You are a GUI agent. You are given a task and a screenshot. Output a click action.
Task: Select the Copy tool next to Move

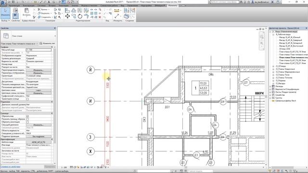click(x=74, y=16)
